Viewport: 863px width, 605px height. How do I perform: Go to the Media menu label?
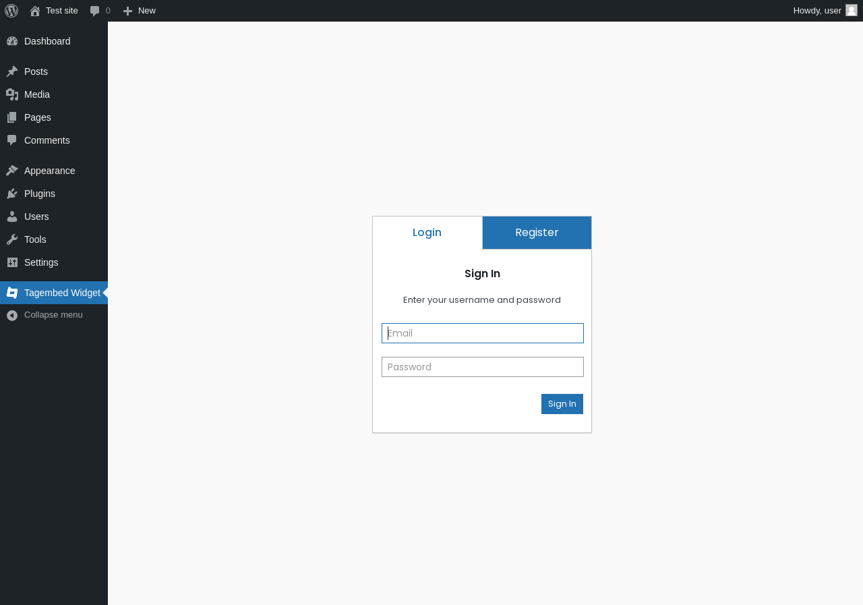pyautogui.click(x=37, y=94)
